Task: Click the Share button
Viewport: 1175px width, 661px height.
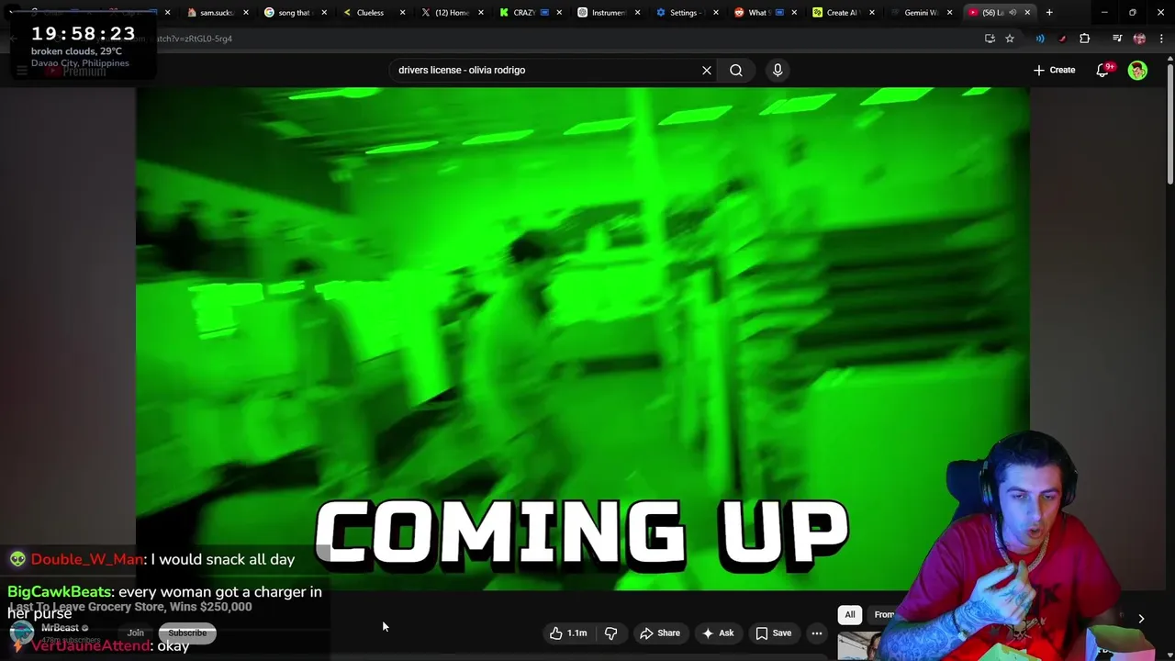Action: click(660, 633)
